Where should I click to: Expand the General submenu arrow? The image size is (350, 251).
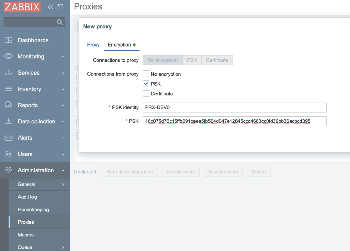pyautogui.click(x=63, y=184)
